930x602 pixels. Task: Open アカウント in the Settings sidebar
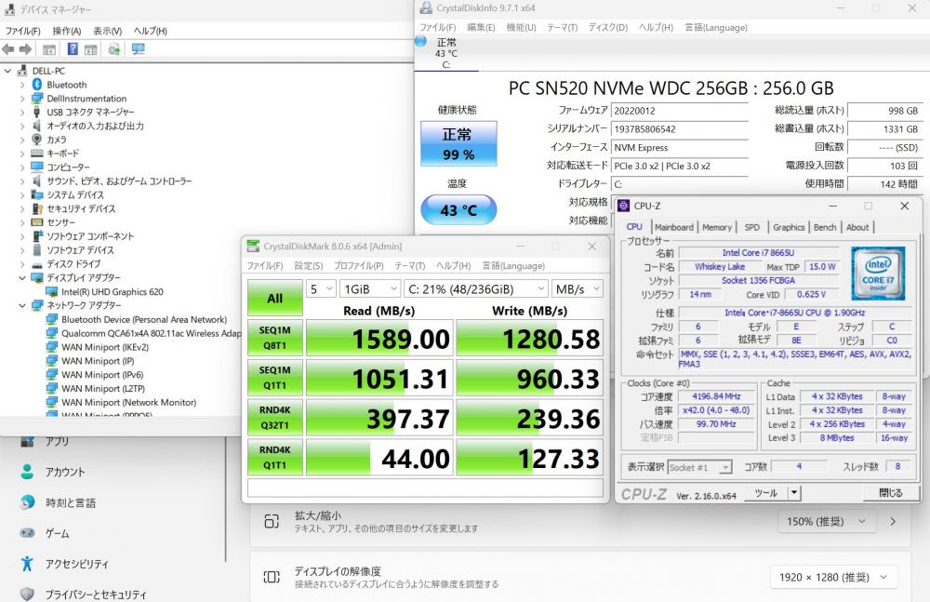pos(65,472)
